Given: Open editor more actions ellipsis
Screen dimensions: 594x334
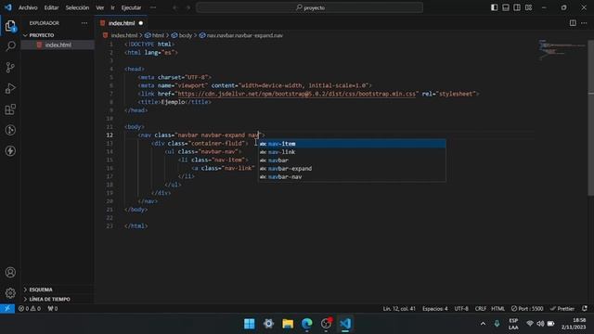Looking at the screenshot, I should [584, 23].
